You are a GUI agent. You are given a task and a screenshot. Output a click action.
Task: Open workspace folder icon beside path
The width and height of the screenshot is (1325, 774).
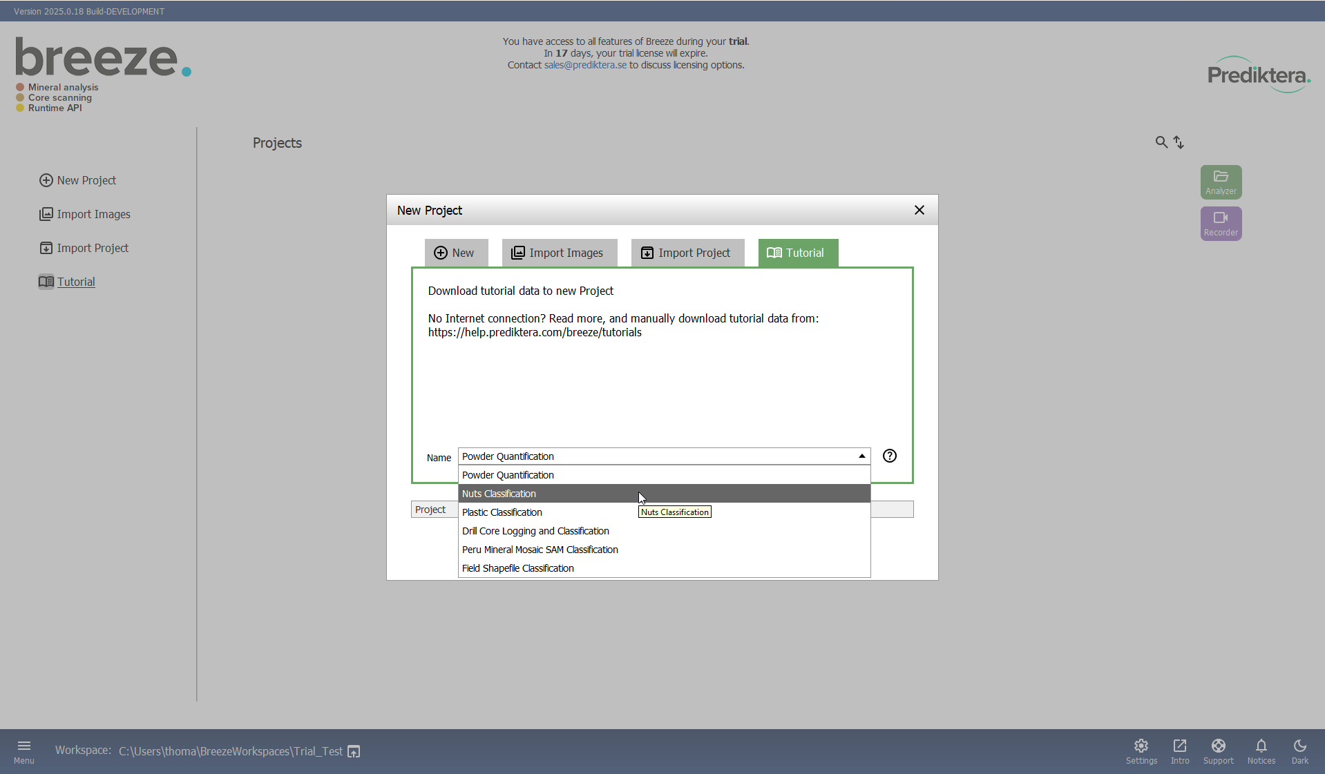click(x=354, y=751)
